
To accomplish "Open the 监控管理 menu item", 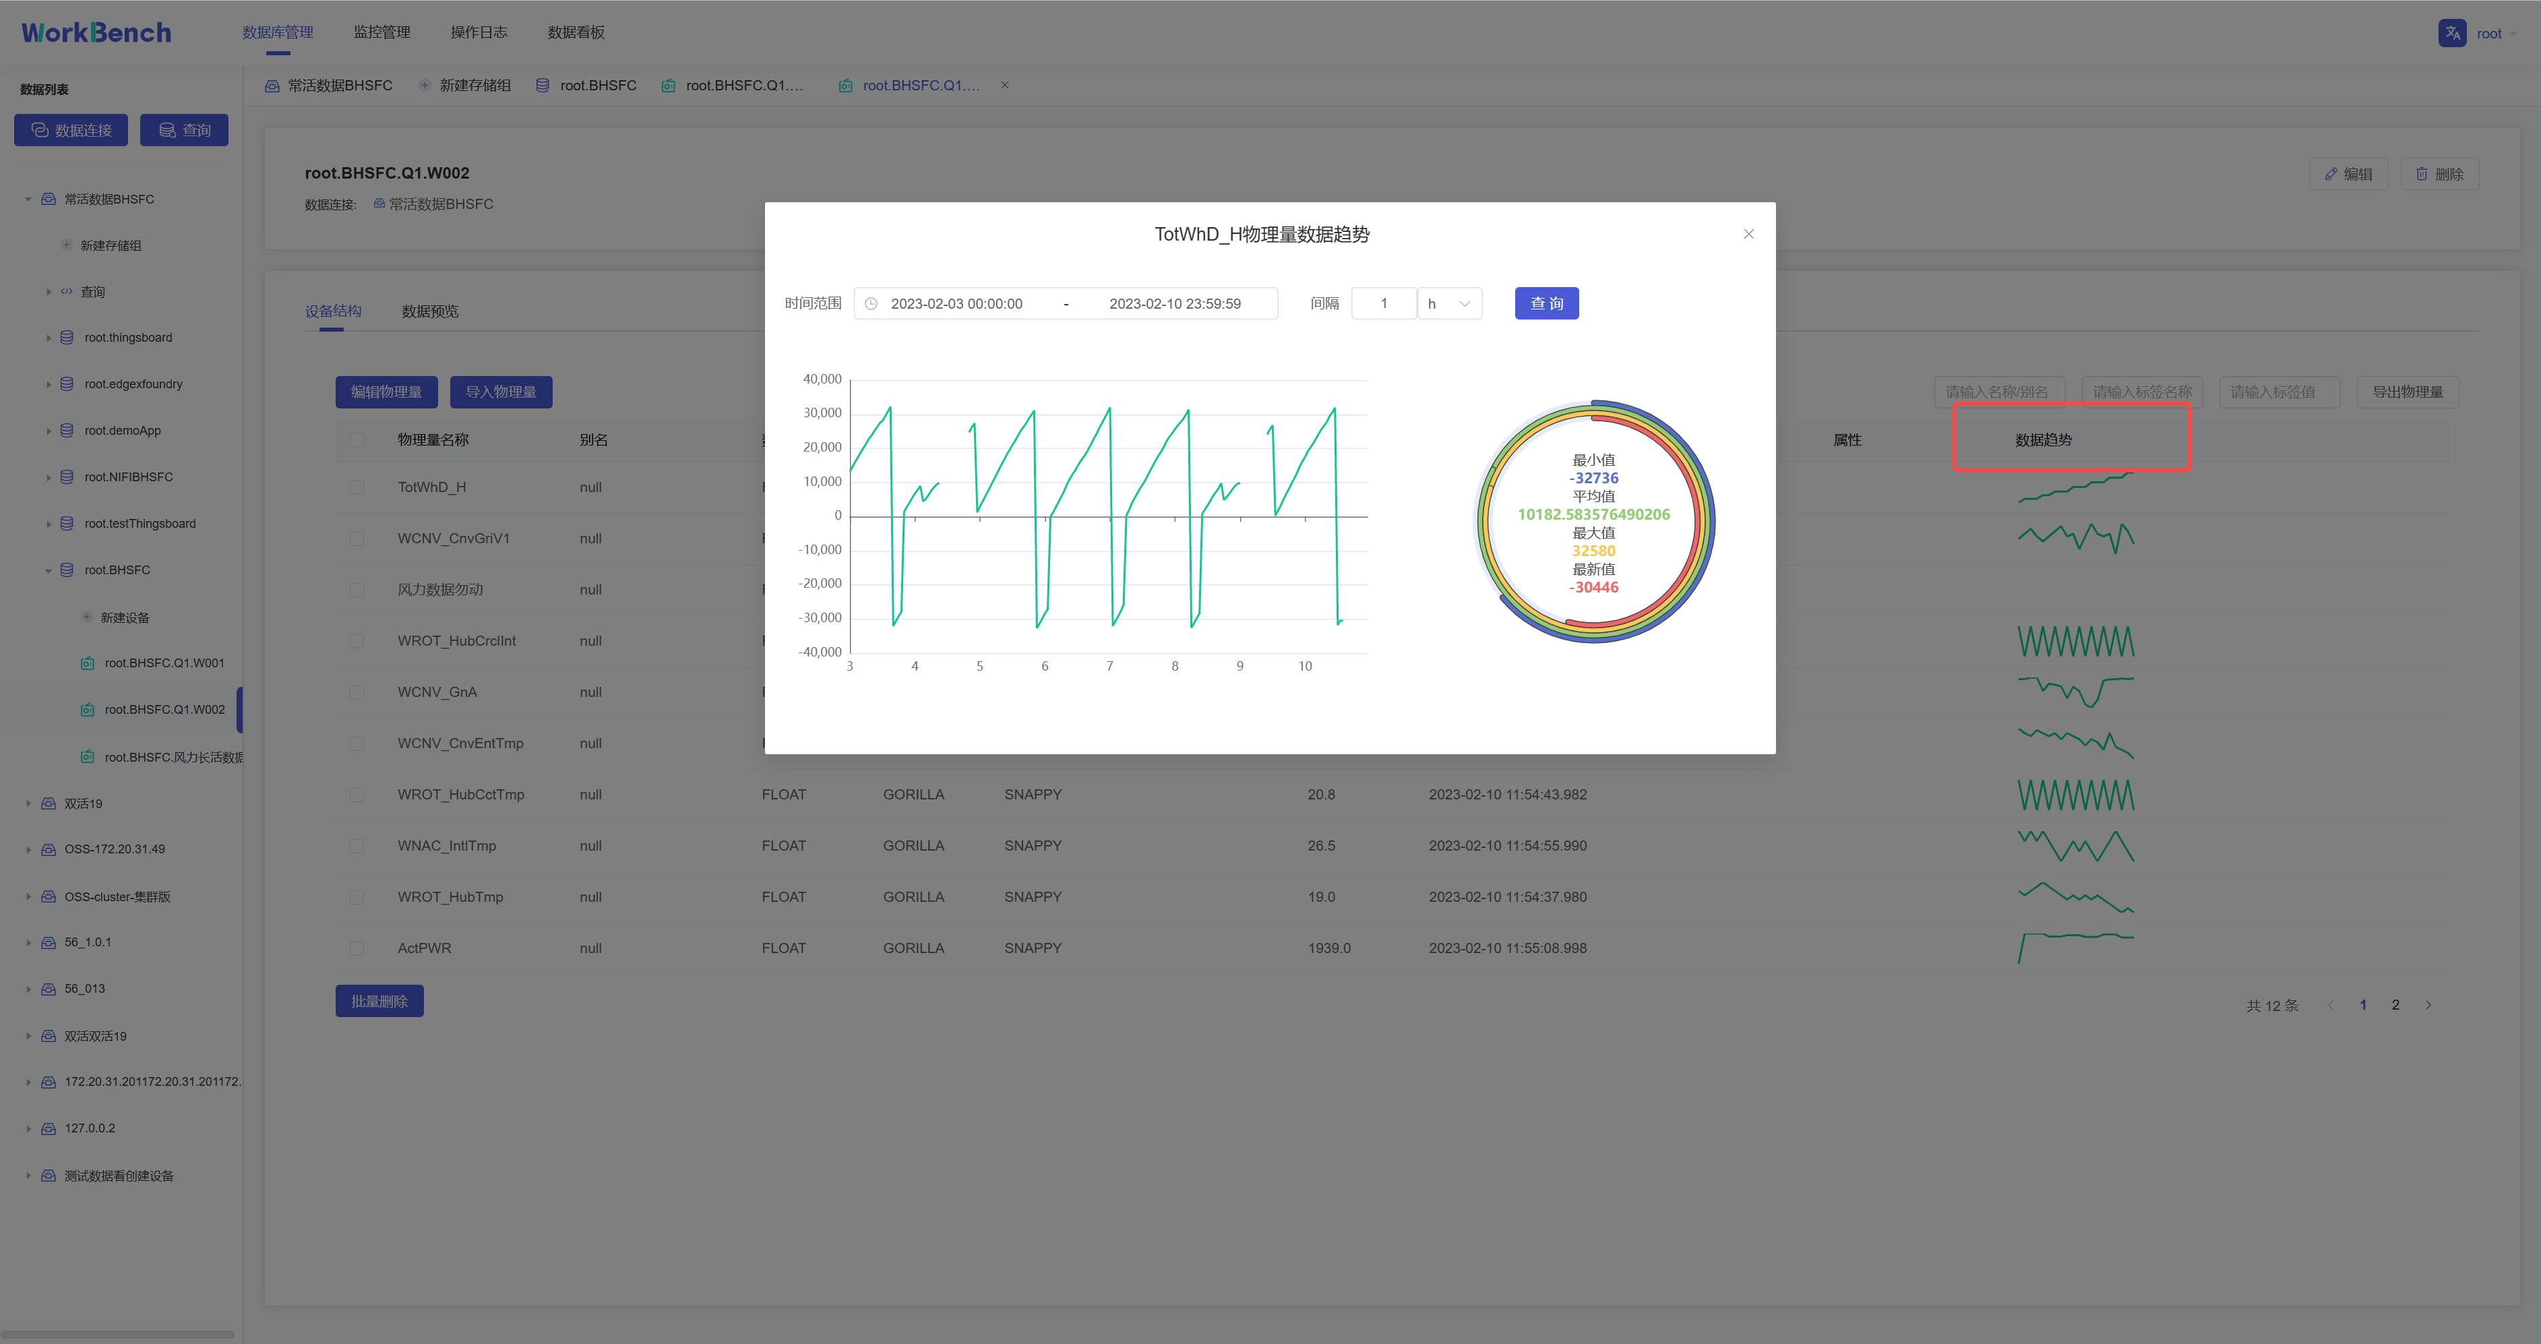I will point(381,32).
